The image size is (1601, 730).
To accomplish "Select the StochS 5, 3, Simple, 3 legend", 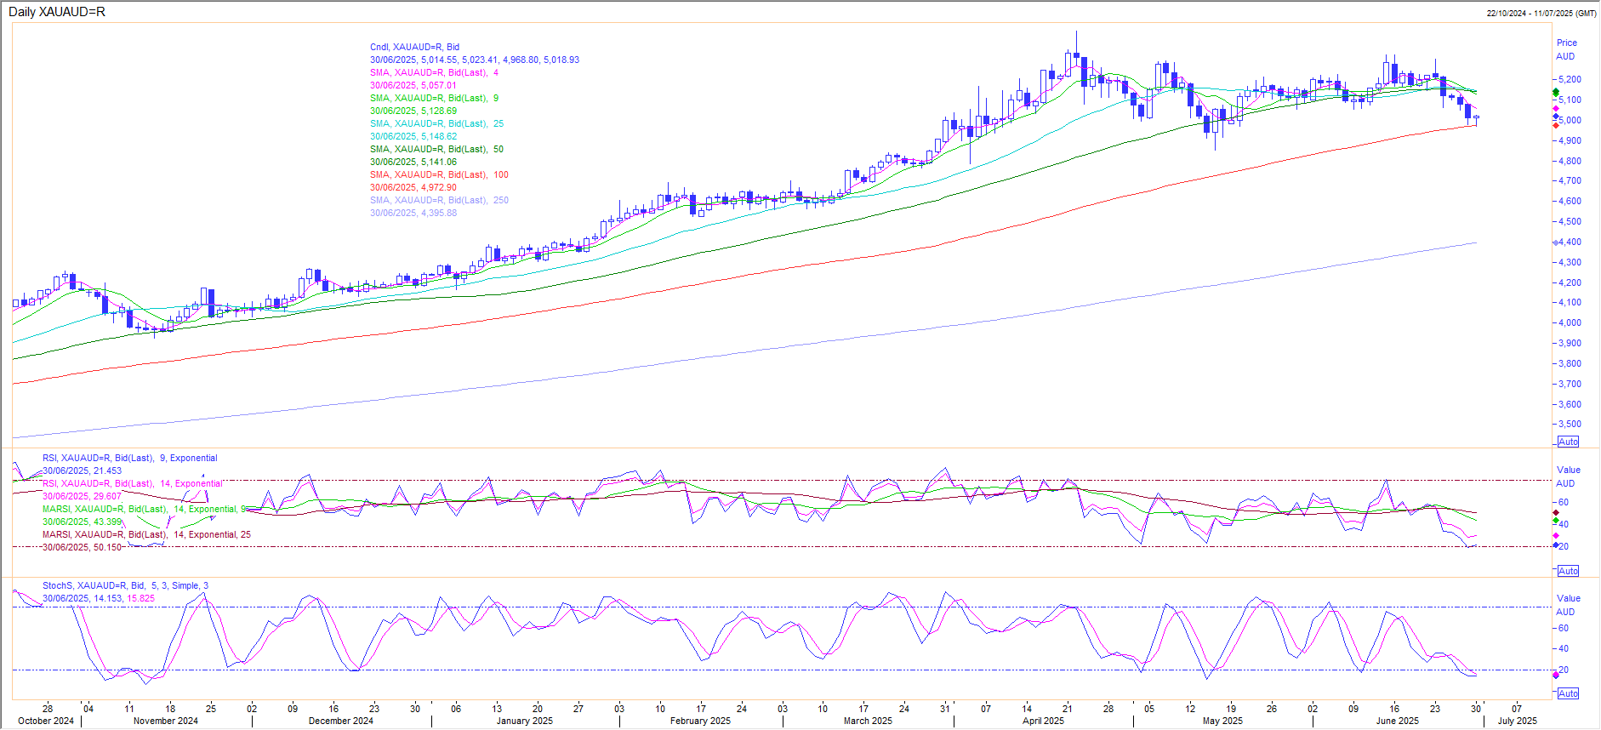I will point(125,585).
